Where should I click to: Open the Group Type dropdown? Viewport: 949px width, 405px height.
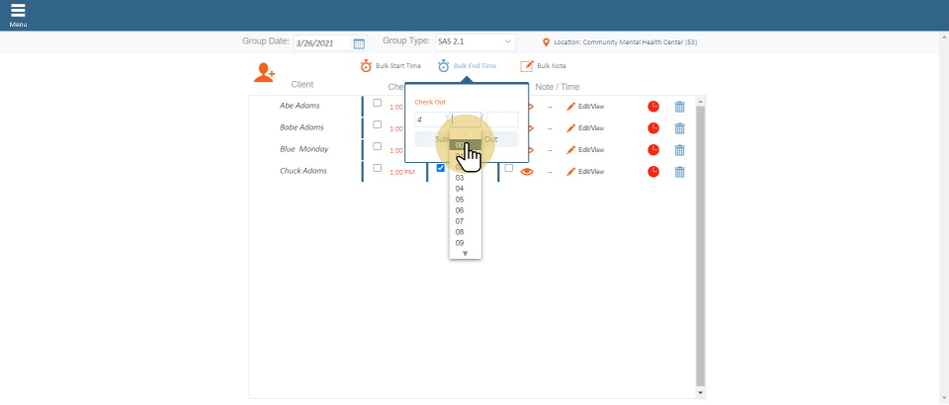click(x=475, y=42)
